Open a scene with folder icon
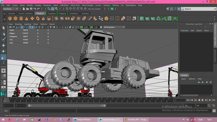 point(27,9)
